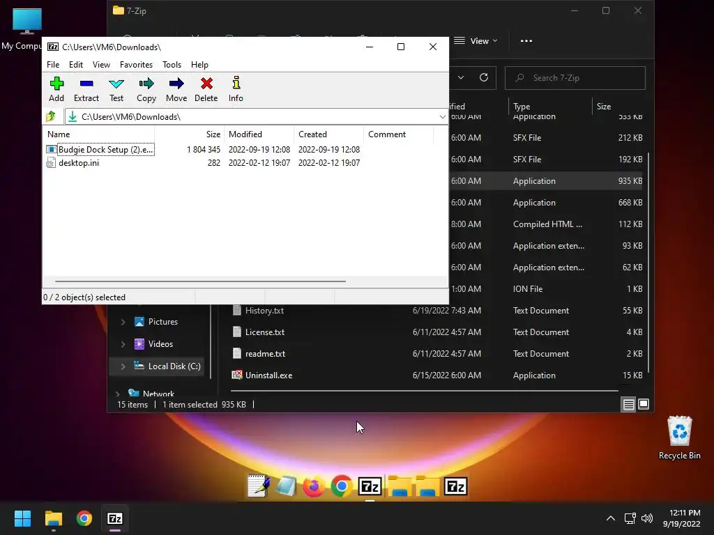Open the rightmost 7z dock icon
Image resolution: width=714 pixels, height=535 pixels.
click(x=455, y=486)
